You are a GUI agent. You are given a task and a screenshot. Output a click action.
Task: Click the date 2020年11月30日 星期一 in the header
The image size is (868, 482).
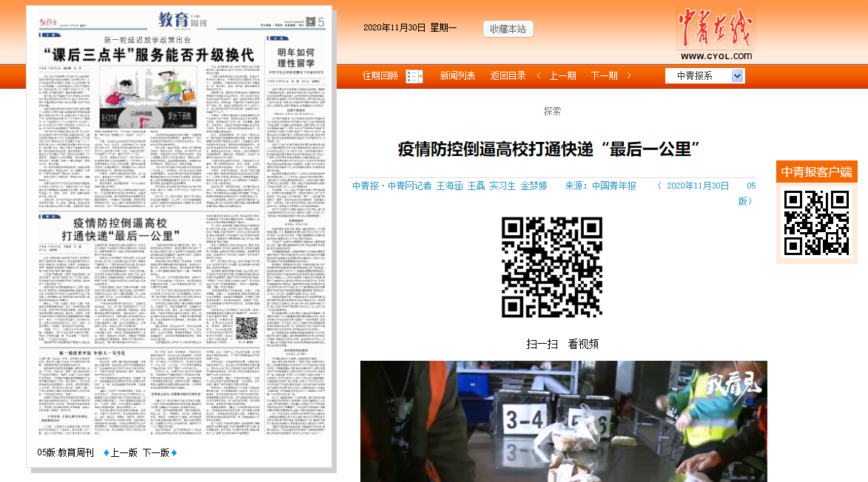(410, 27)
